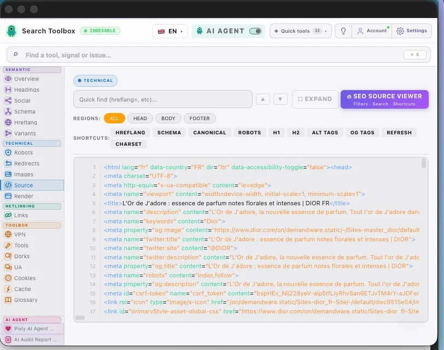Image resolution: width=444 pixels, height=350 pixels.
Task: Collapse the TOOLBOX section header
Action: (32, 226)
